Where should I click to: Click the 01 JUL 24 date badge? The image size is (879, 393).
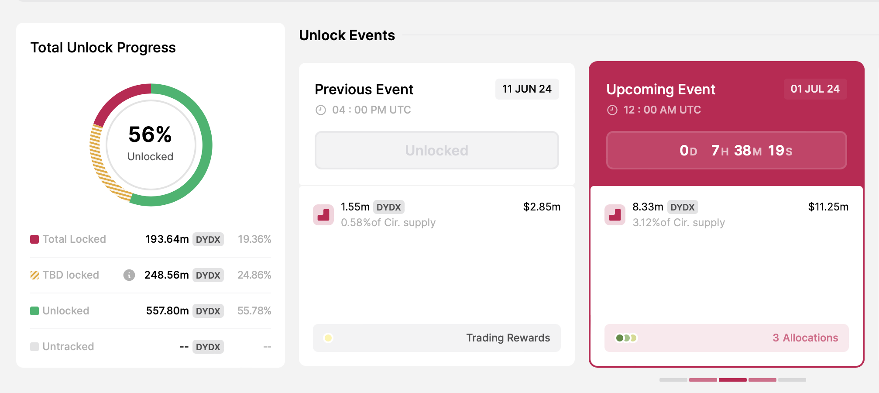(x=815, y=89)
